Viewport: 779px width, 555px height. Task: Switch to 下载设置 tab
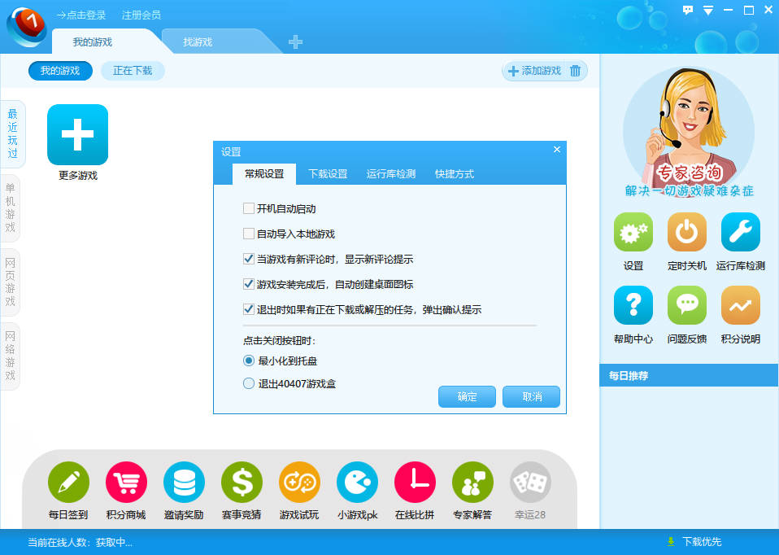click(328, 174)
